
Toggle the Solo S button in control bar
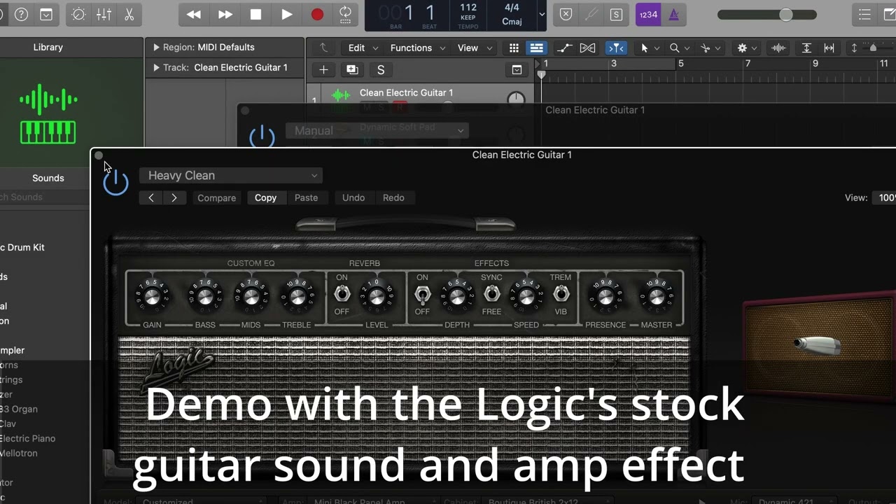click(x=616, y=14)
